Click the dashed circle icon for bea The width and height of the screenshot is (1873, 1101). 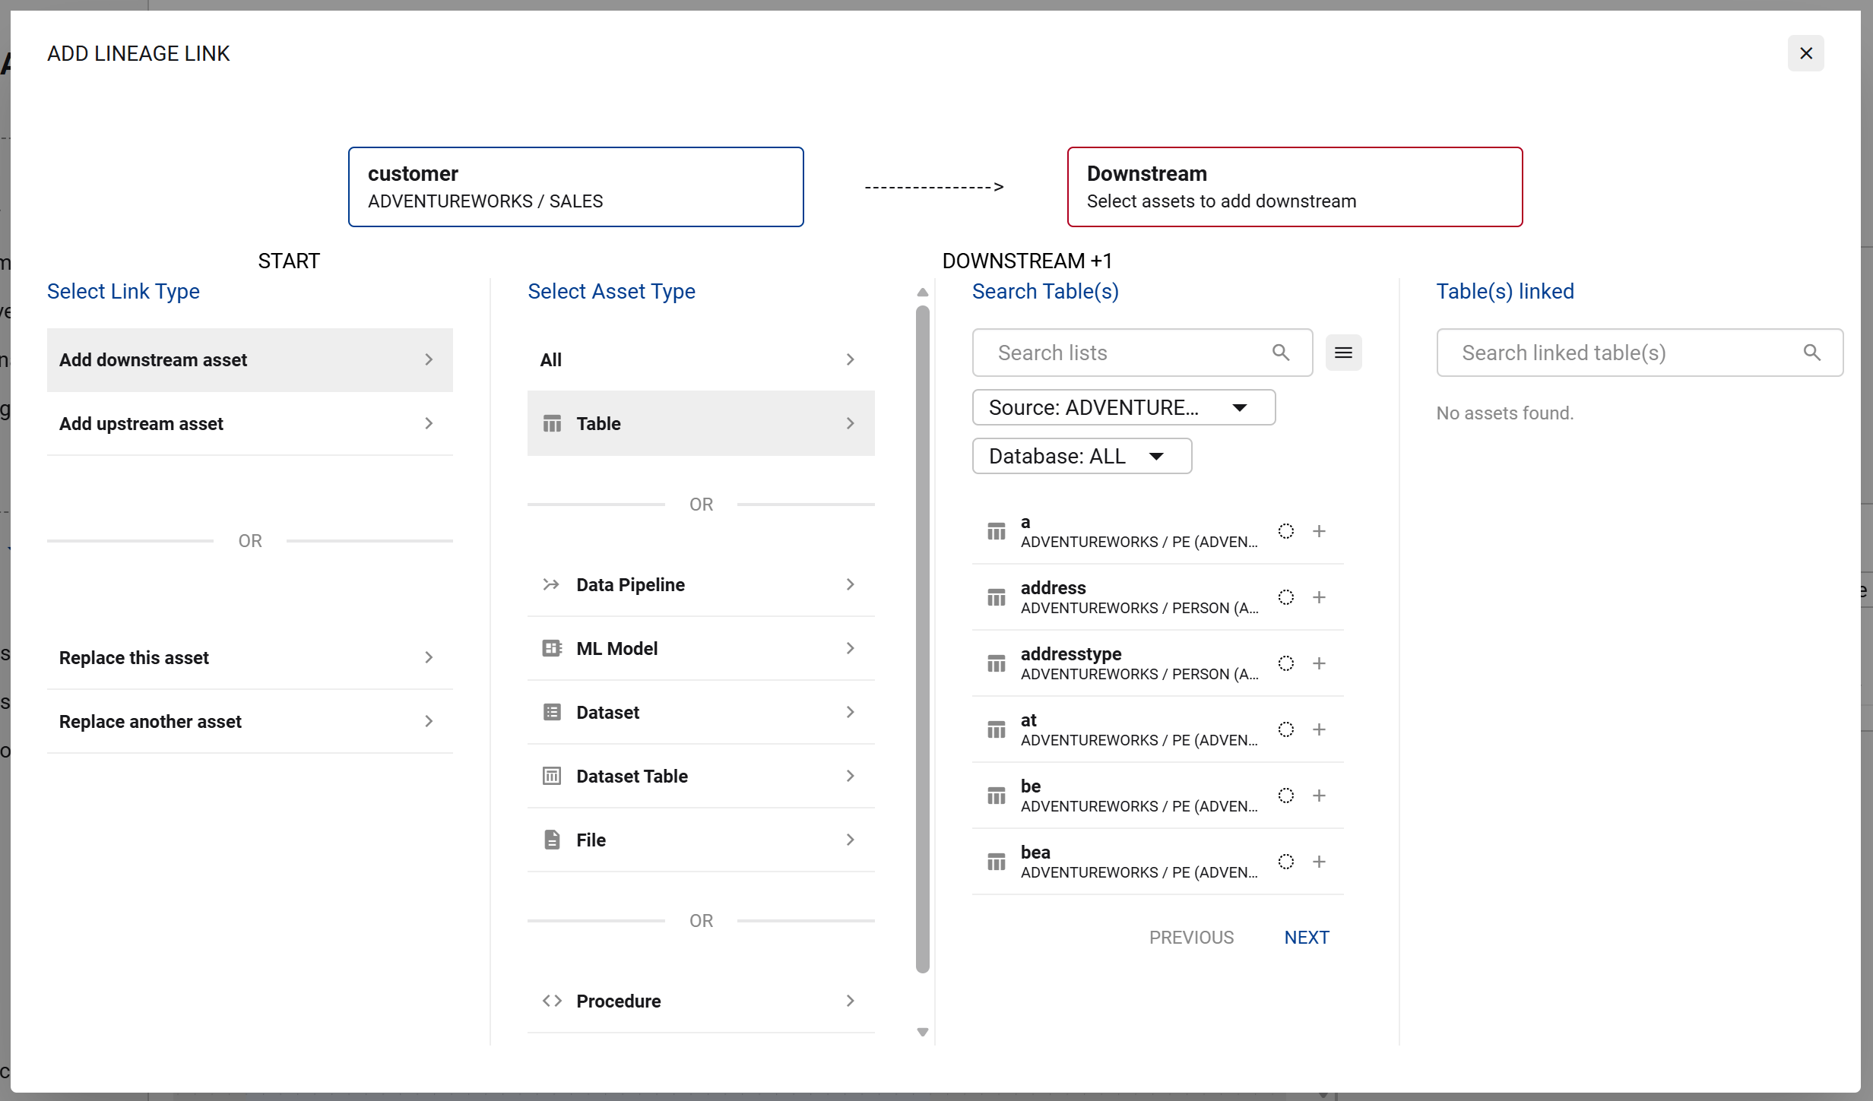1285,862
